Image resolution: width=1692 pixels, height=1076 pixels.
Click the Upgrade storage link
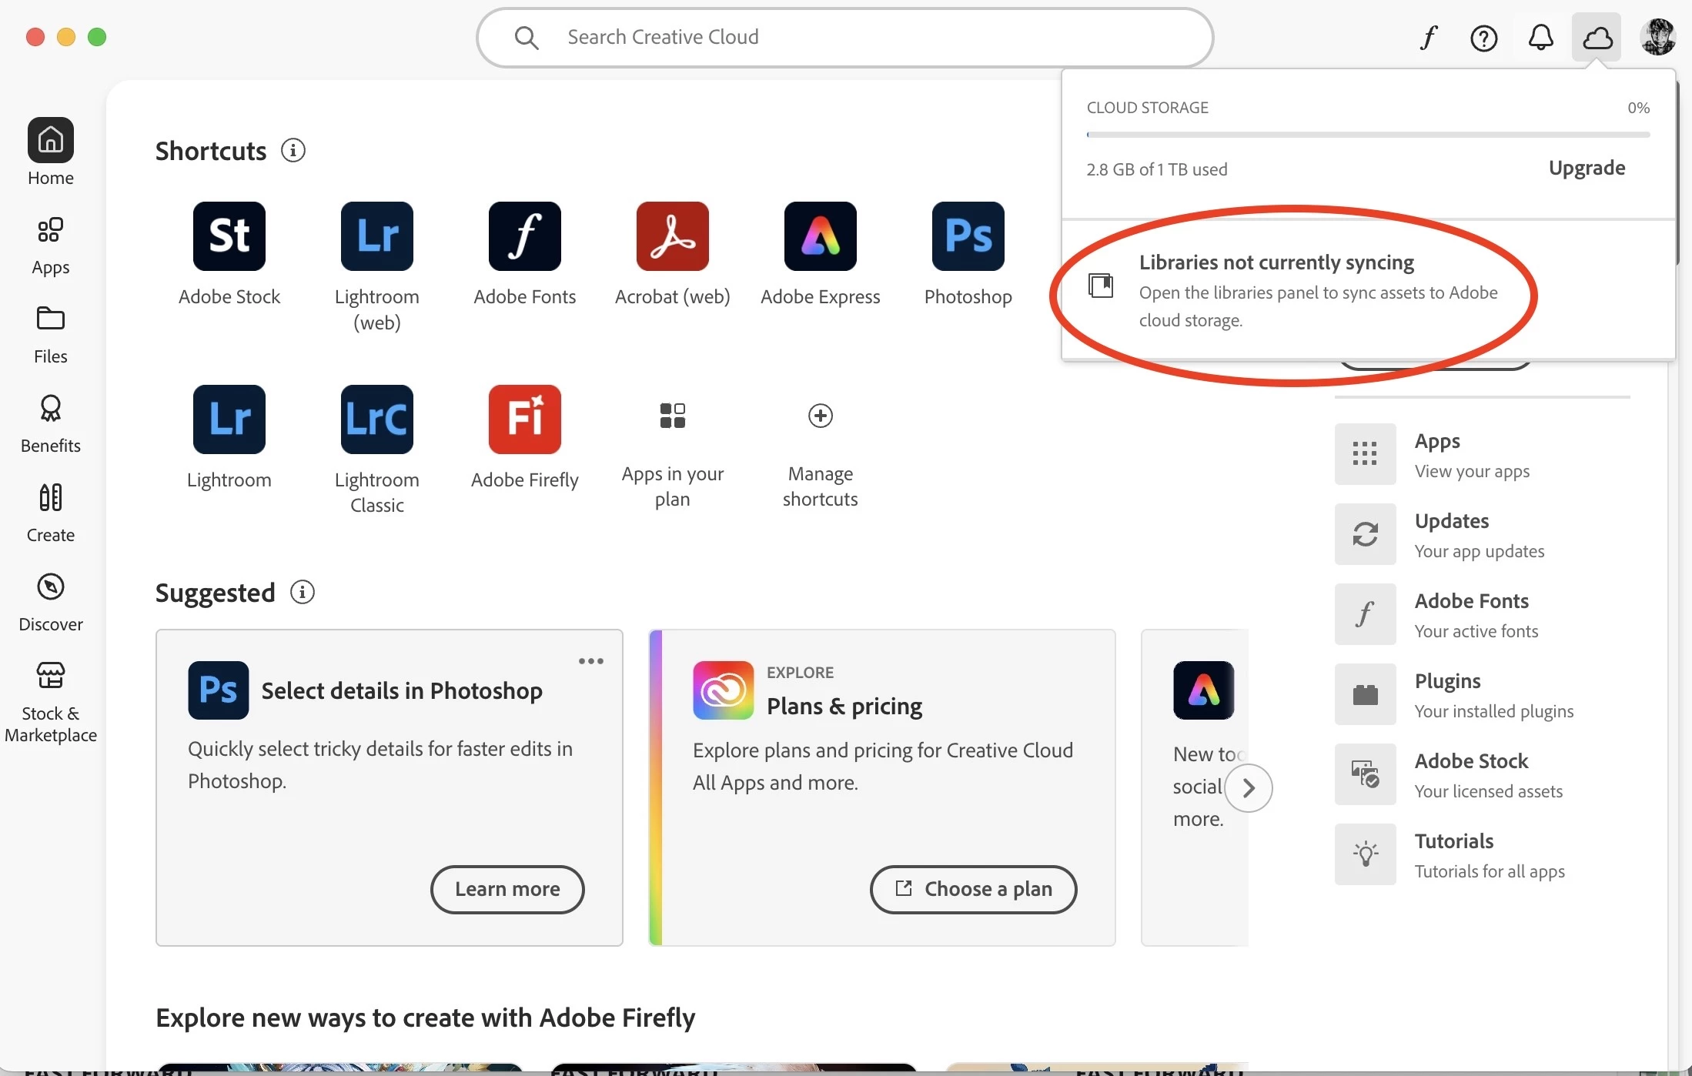(1587, 168)
